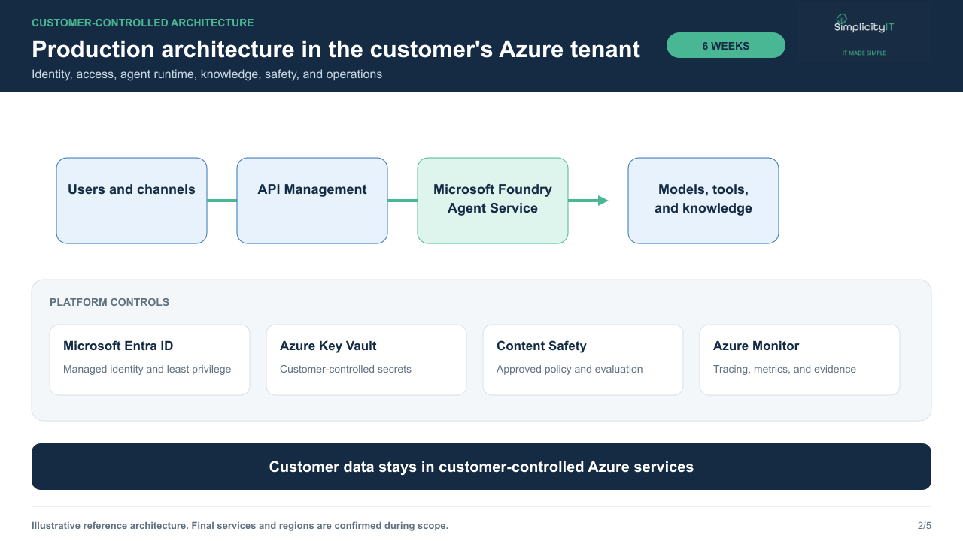Click the Azure Monitor card title
This screenshot has height=541, width=963.
point(756,346)
